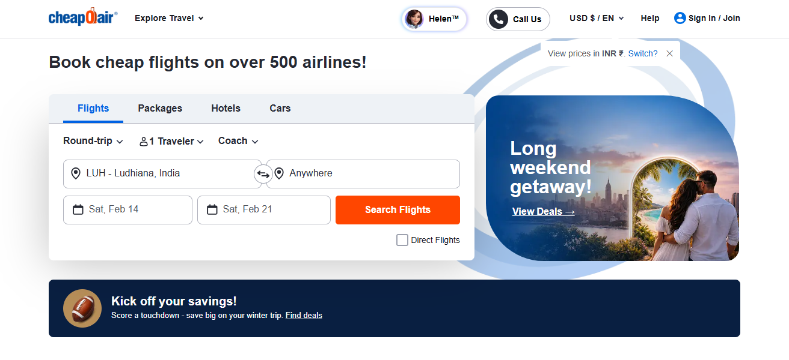
Task: Select the Packages tab
Action: click(160, 109)
